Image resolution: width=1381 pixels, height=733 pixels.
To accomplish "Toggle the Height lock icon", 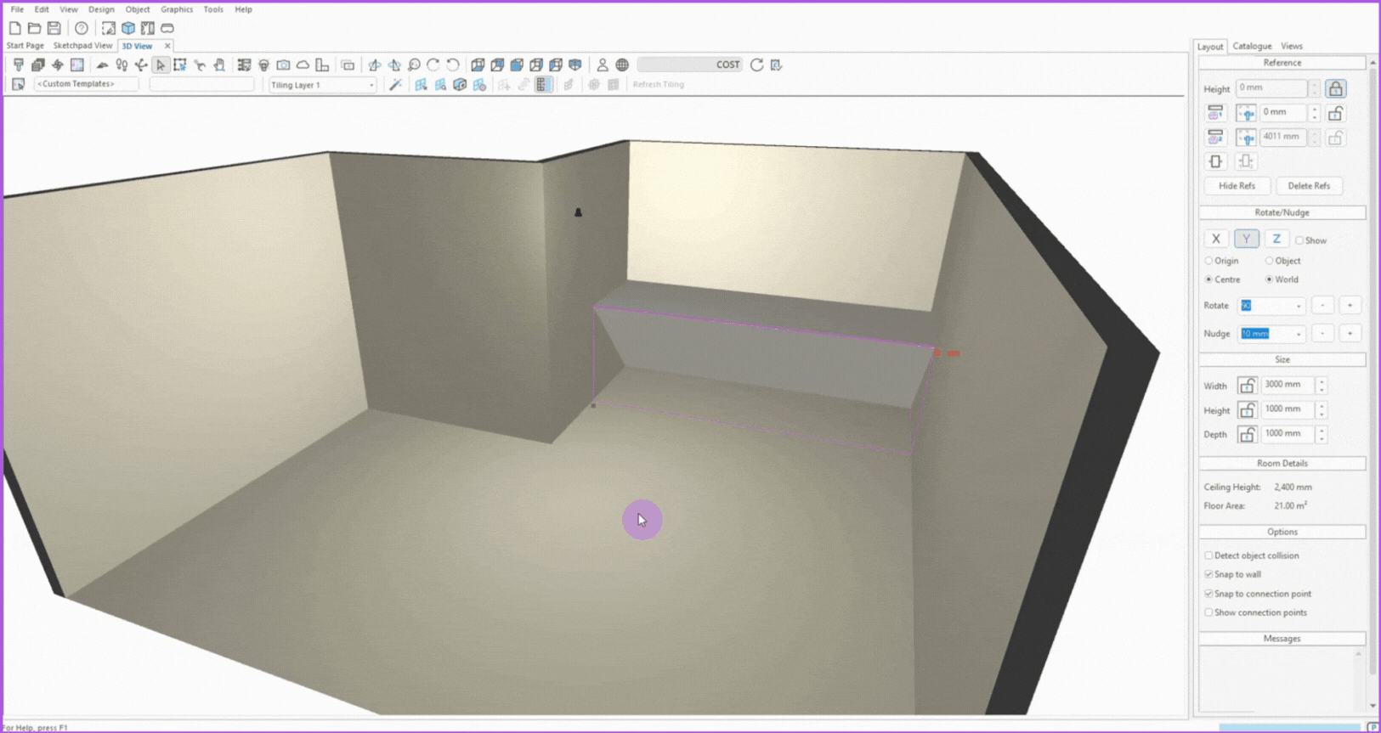I will 1335,89.
